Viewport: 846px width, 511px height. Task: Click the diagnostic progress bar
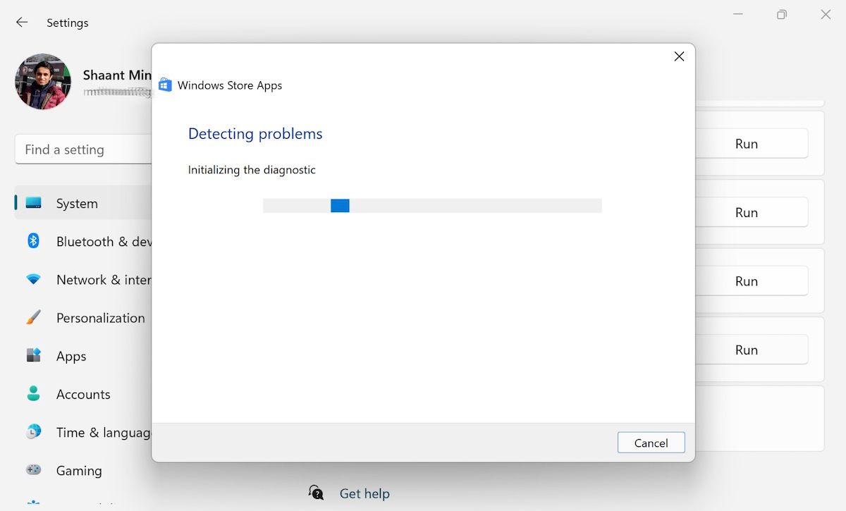(432, 205)
